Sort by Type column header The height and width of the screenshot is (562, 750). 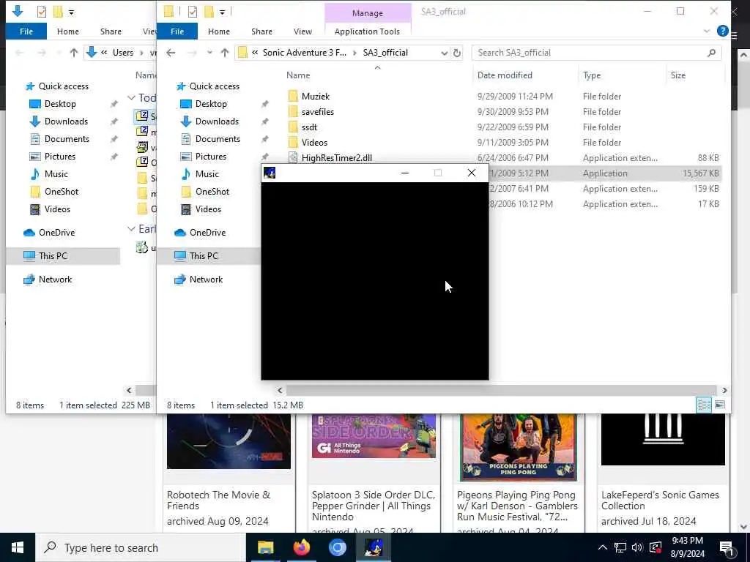(x=592, y=75)
